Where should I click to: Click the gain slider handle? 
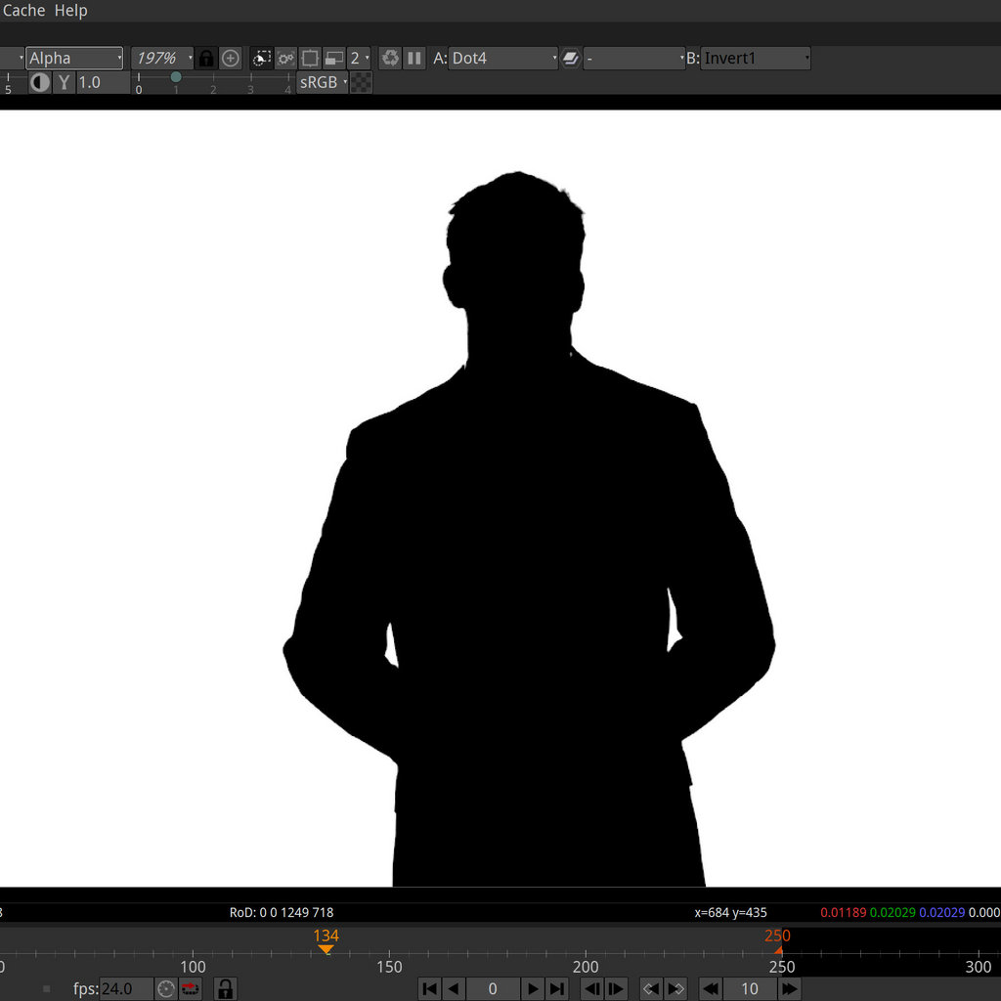176,77
